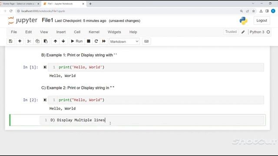Open the tab search chevron
This screenshot has width=278, height=156.
pyautogui.click(x=253, y=3)
